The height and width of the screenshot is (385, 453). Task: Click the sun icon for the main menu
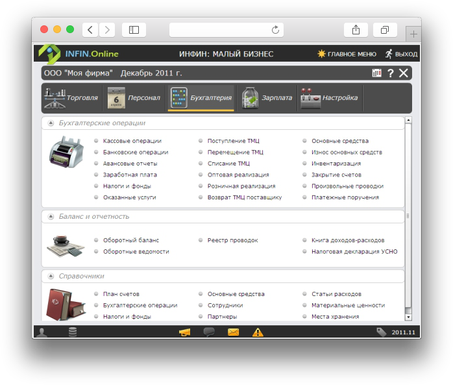321,54
